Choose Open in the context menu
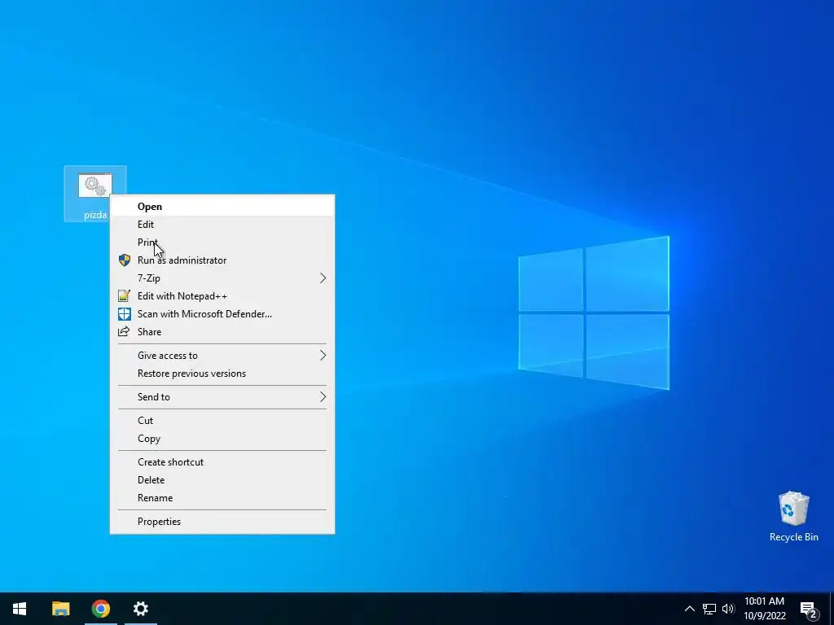834x625 pixels. pyautogui.click(x=222, y=206)
